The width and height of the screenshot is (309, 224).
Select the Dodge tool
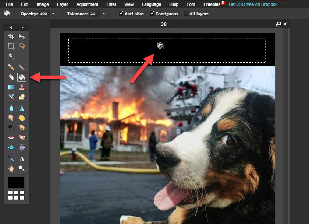point(11,128)
